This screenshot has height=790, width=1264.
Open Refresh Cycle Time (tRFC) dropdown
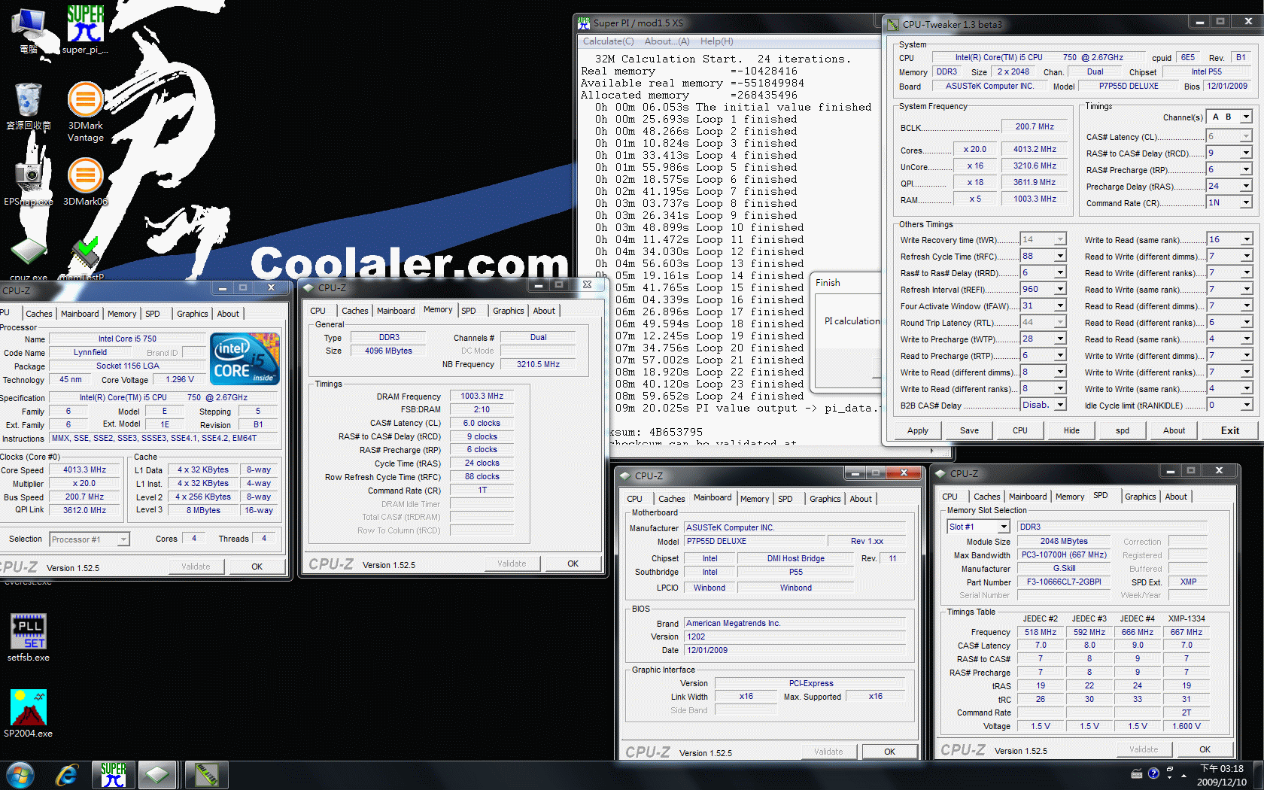point(1060,257)
